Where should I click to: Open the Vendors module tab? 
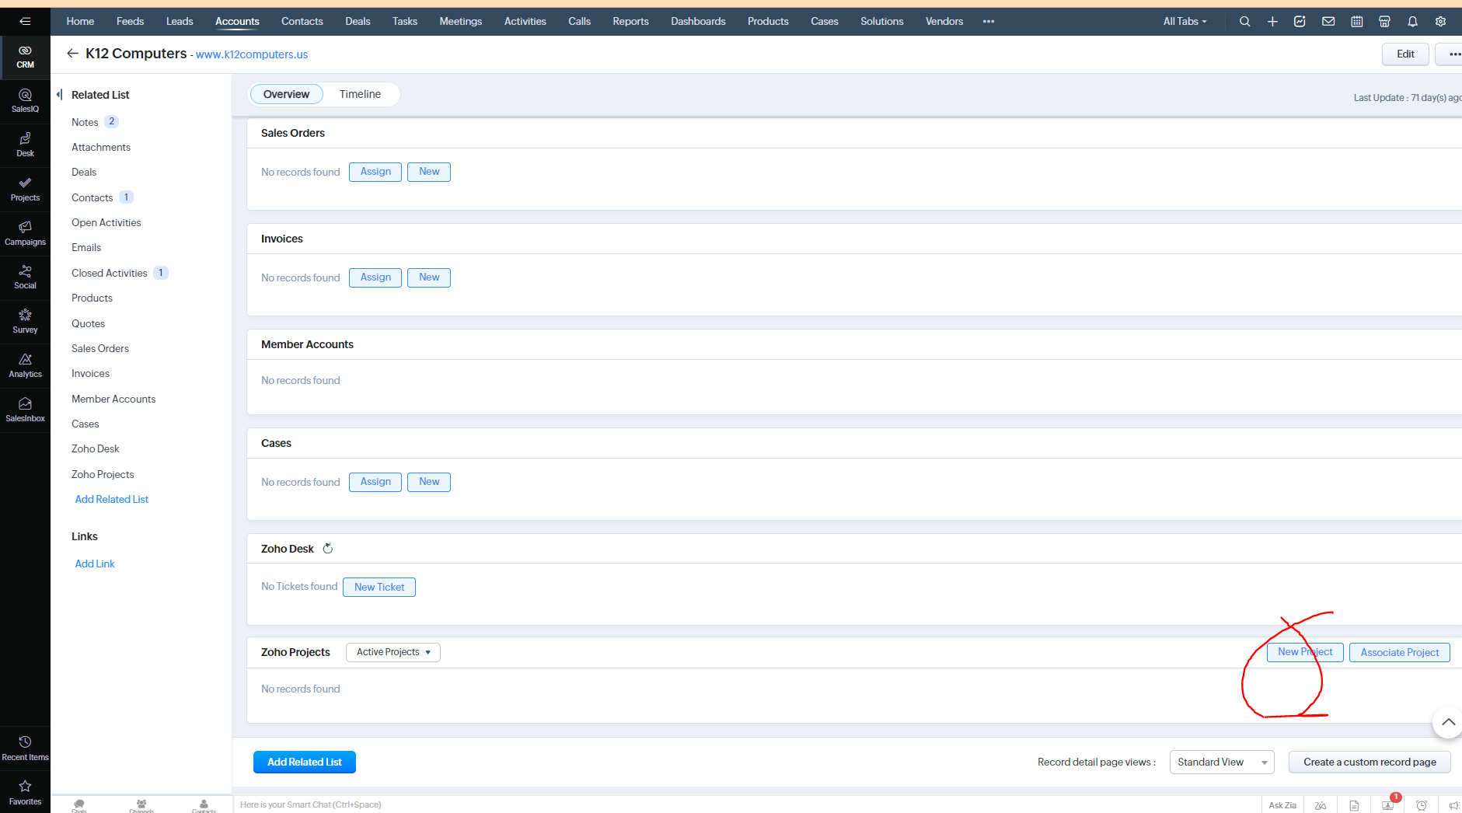pos(944,22)
